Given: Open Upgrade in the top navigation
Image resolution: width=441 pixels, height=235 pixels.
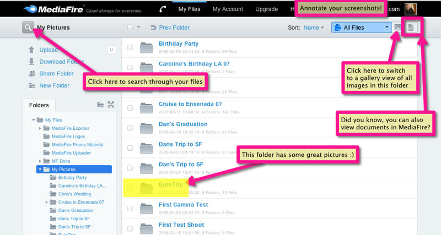Looking at the screenshot, I should coord(266,9).
